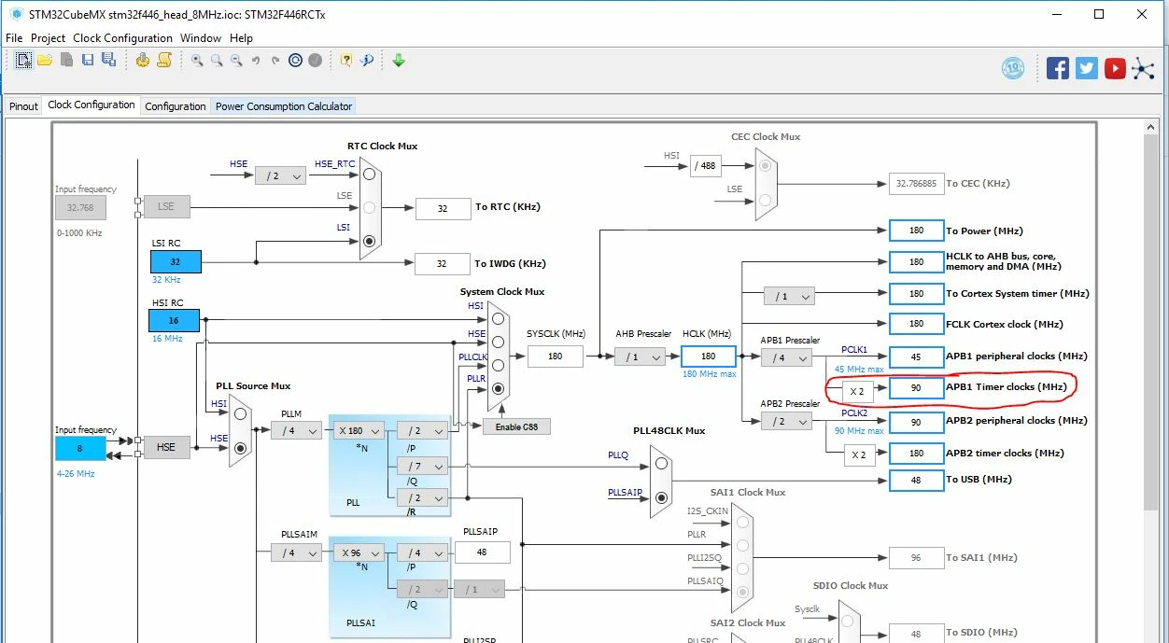
Task: Click the APB1 Timer clocks value box
Action: (x=916, y=387)
